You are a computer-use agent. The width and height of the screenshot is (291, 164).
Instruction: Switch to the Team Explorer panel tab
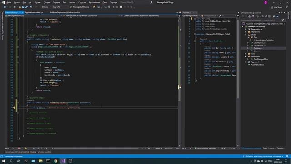click(x=274, y=148)
